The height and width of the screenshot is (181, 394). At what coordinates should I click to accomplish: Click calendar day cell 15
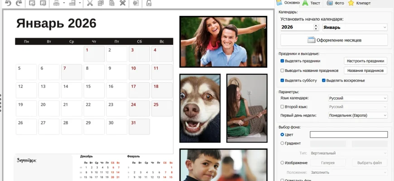click(x=94, y=90)
